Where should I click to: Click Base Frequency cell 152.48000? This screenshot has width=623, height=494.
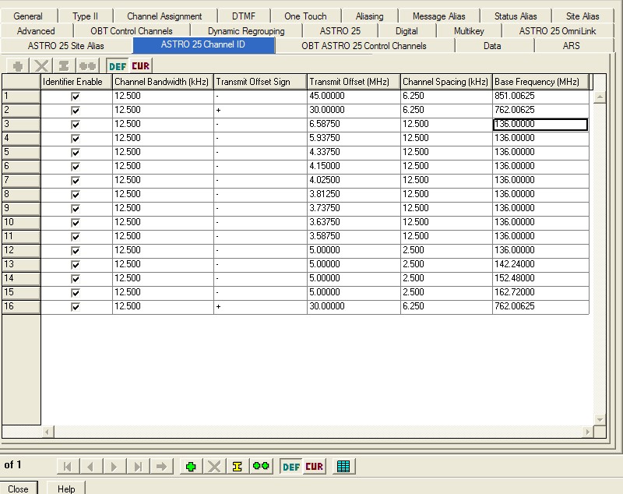[540, 279]
